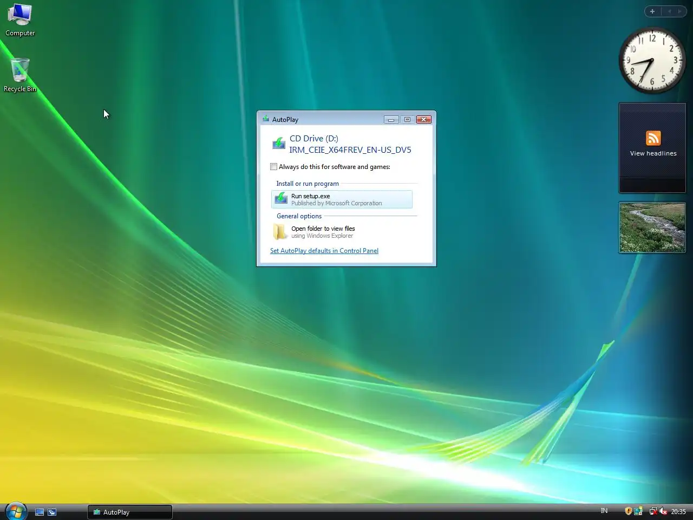Open the slideshow gadget stream photo
693x520 pixels.
(652, 227)
